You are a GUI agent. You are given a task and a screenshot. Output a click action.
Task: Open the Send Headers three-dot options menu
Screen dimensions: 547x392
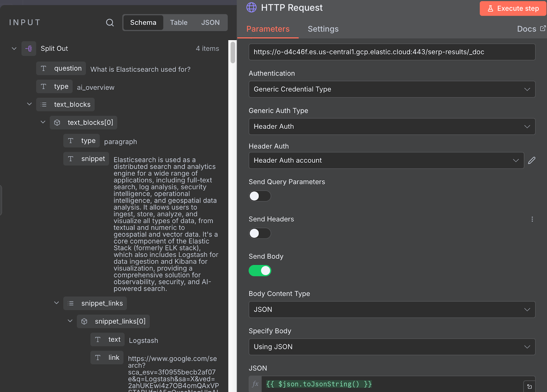(532, 219)
